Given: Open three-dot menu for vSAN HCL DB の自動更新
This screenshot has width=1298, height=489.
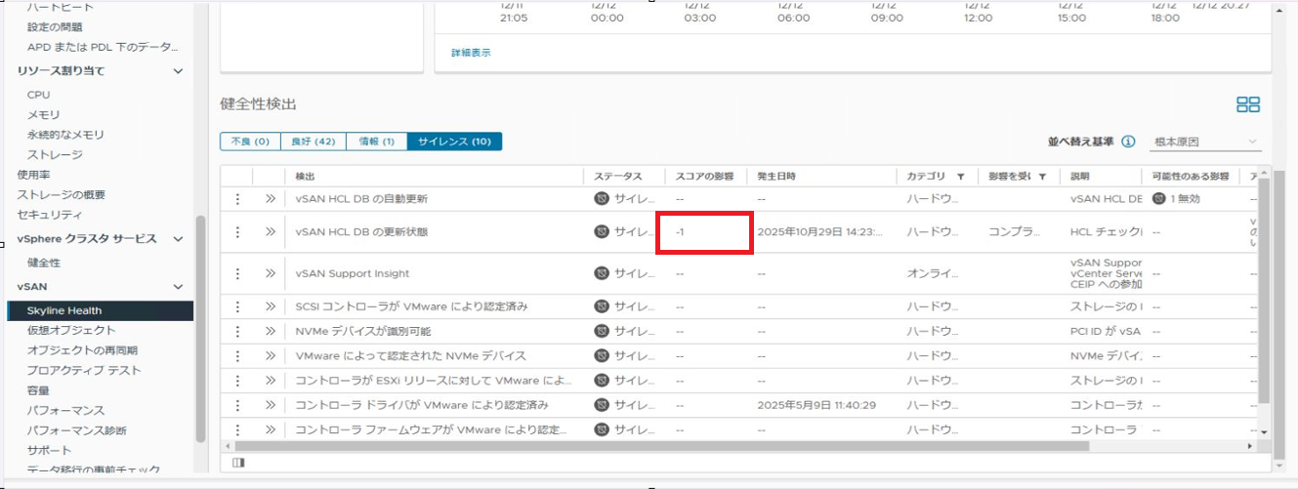Looking at the screenshot, I should (x=236, y=198).
